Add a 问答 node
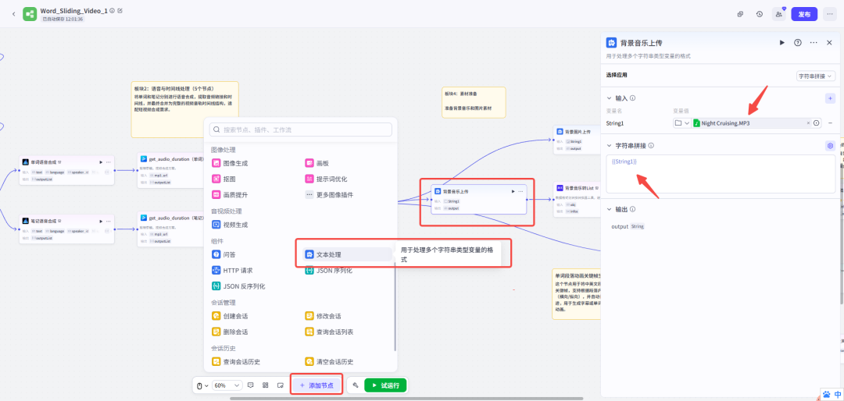The width and height of the screenshot is (844, 401). (224, 254)
